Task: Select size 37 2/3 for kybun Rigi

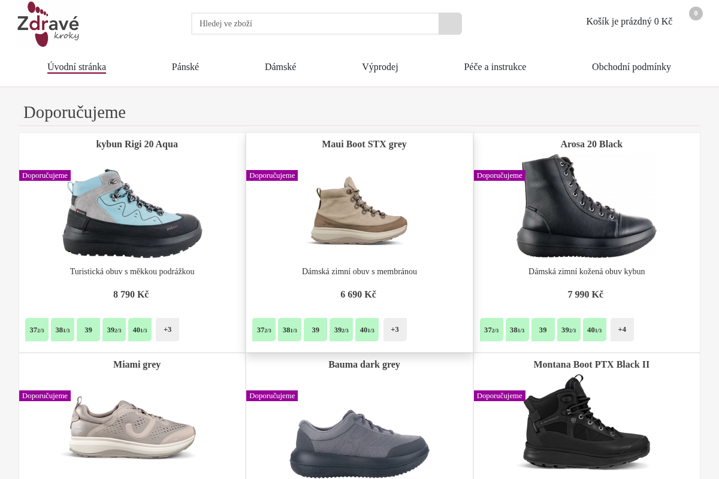Action: pyautogui.click(x=37, y=330)
